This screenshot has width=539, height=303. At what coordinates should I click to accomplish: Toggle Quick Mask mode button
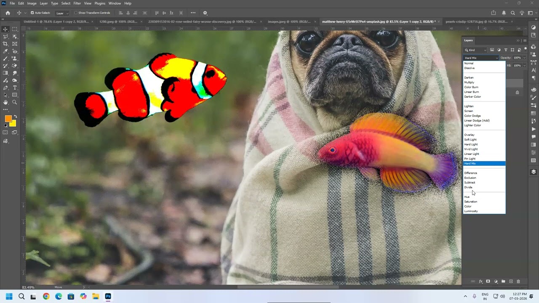[x=5, y=132]
